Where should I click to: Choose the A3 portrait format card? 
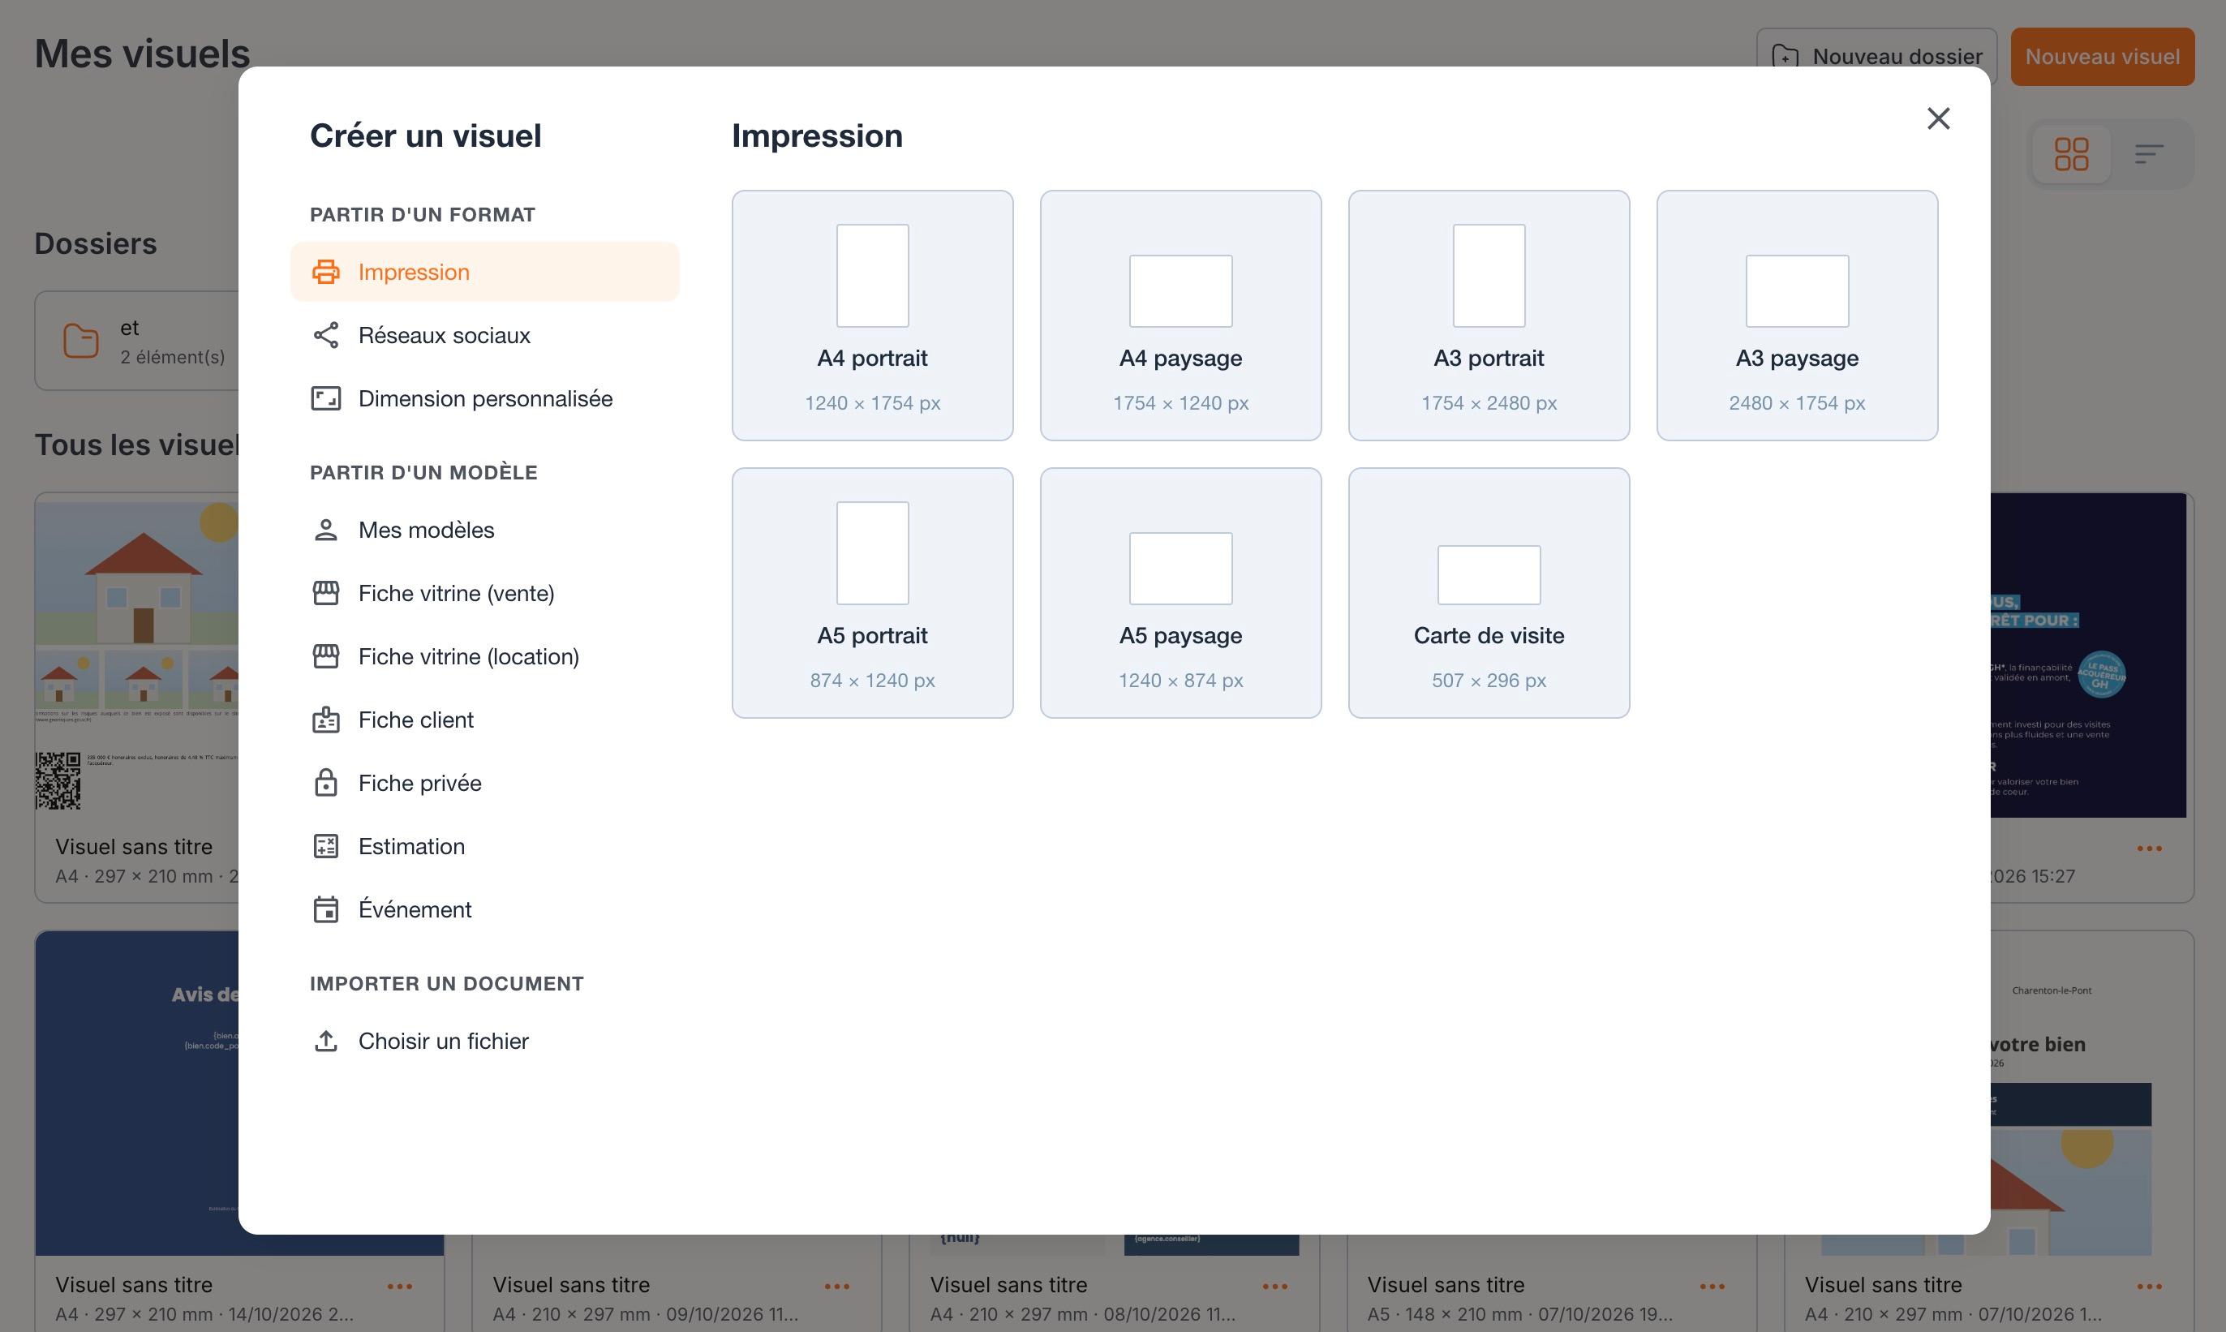(x=1489, y=315)
